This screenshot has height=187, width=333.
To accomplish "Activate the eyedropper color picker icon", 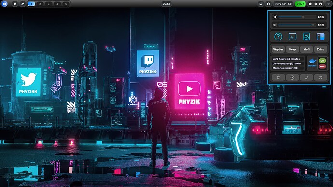I will click(x=23, y=4).
